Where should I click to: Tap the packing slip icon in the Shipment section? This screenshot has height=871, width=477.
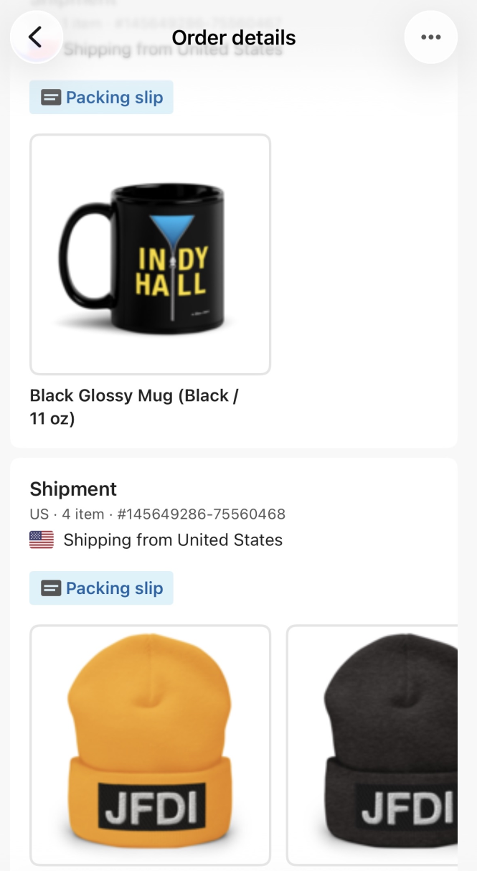click(x=49, y=588)
